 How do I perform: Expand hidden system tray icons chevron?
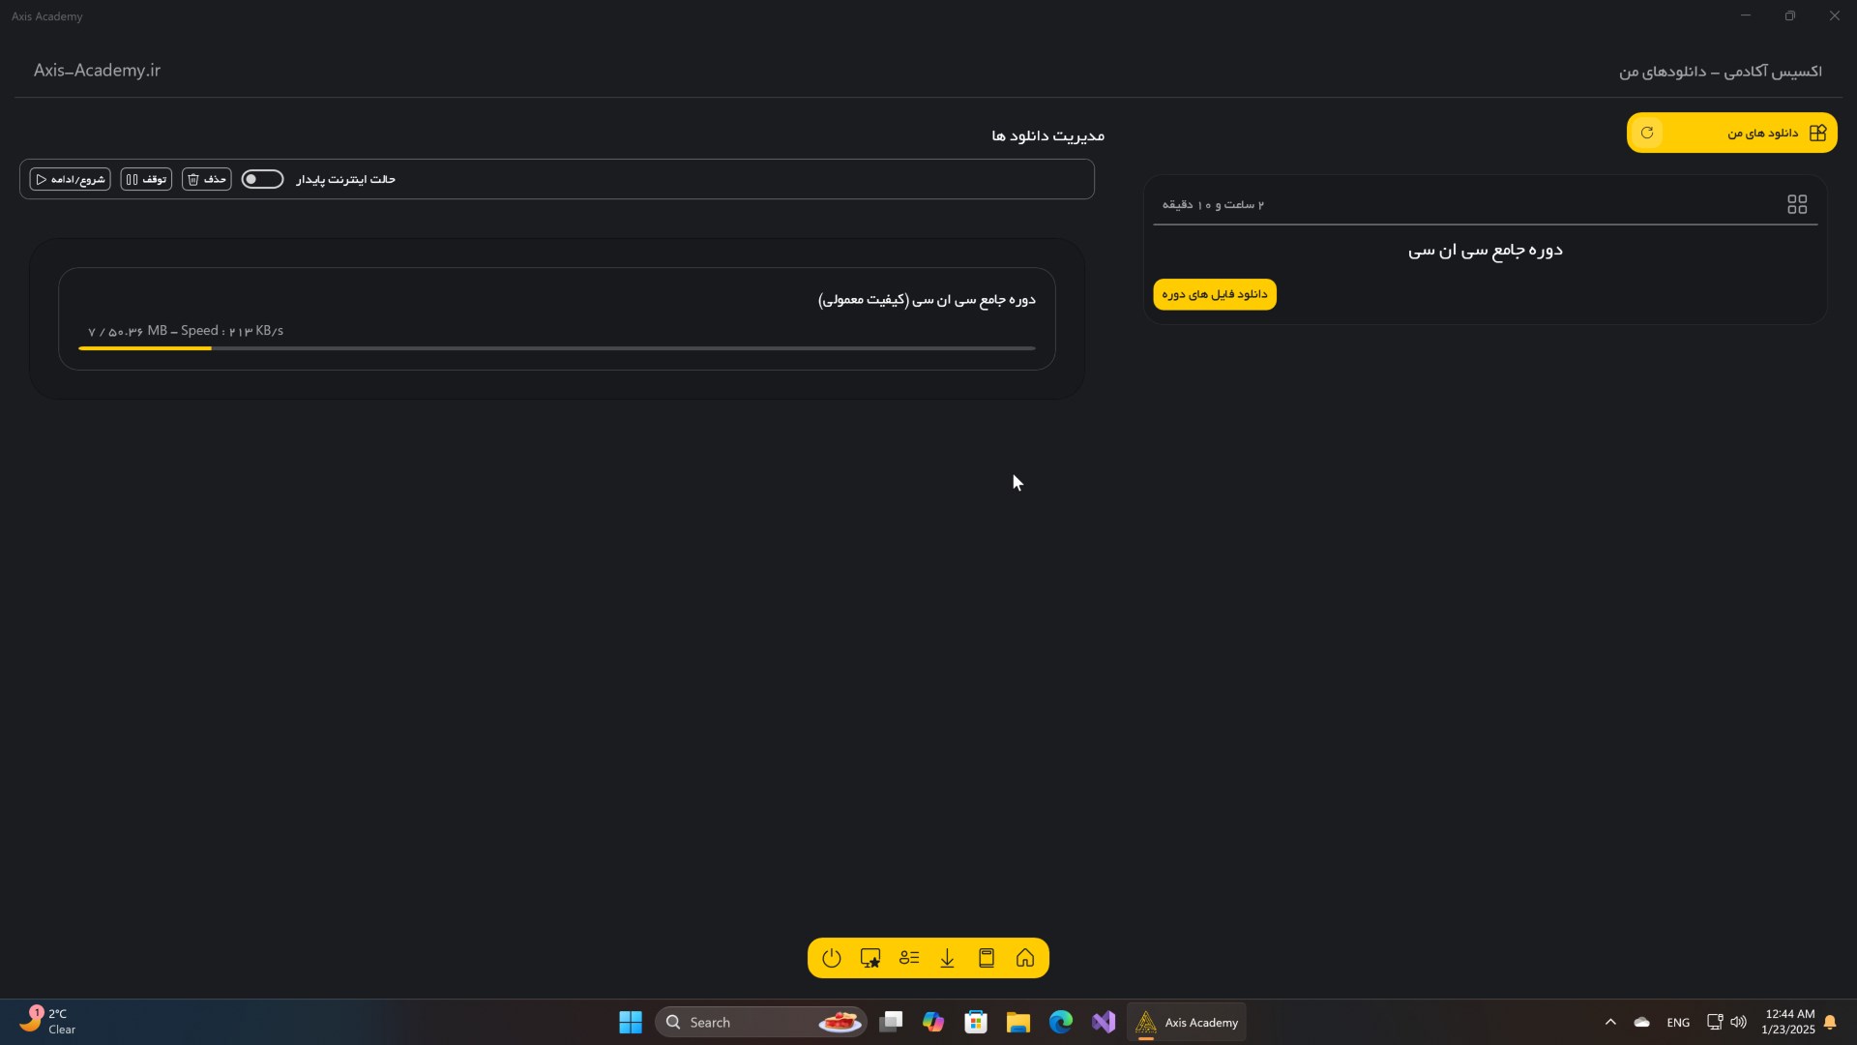click(1610, 1022)
